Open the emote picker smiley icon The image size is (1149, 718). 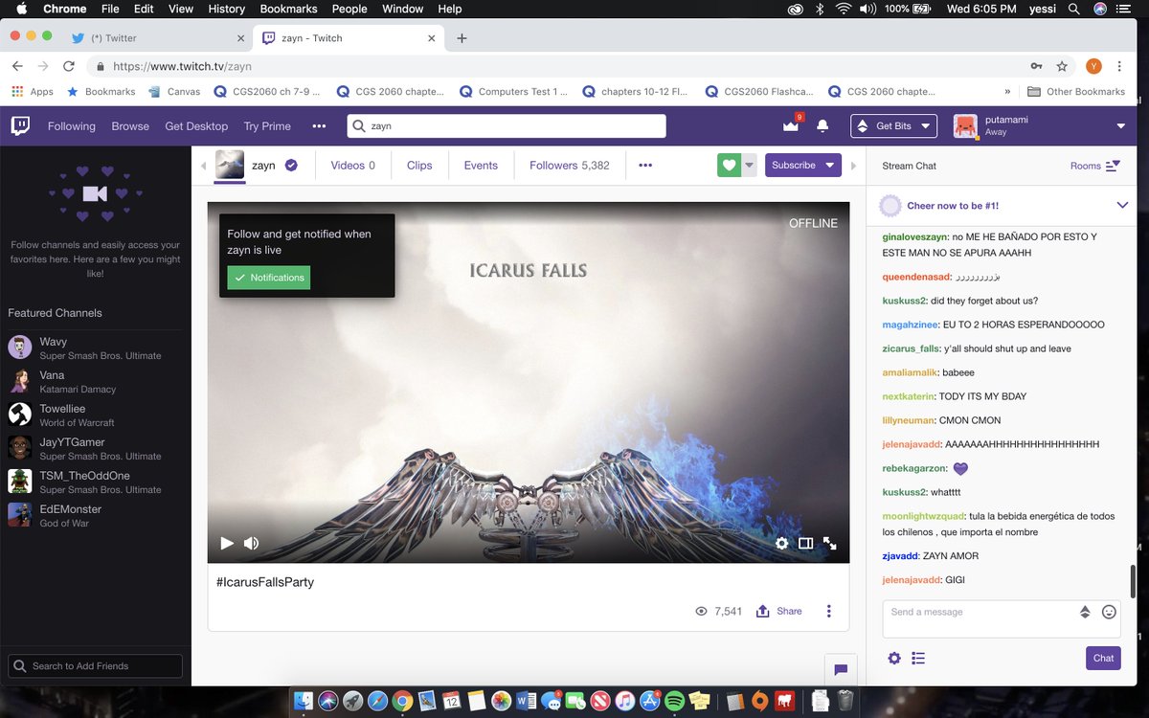pyautogui.click(x=1109, y=612)
